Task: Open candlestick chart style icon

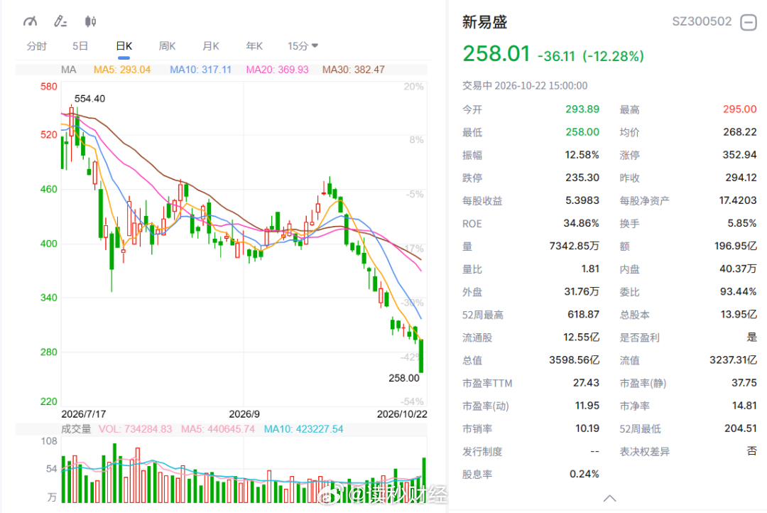Action: coord(90,21)
